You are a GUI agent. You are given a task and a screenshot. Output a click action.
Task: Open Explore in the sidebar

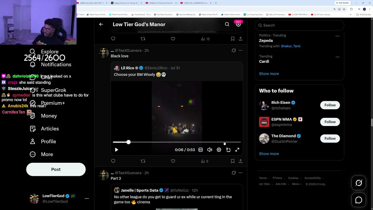(x=44, y=52)
